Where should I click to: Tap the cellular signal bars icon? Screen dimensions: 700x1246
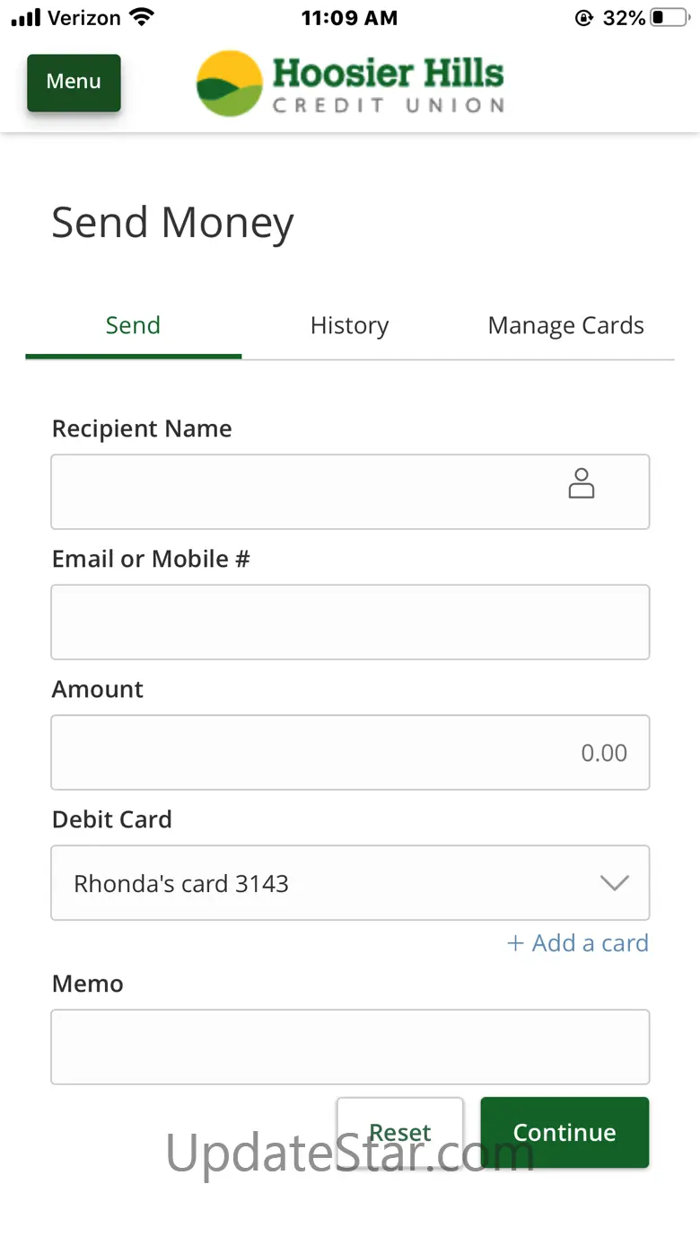(x=27, y=17)
